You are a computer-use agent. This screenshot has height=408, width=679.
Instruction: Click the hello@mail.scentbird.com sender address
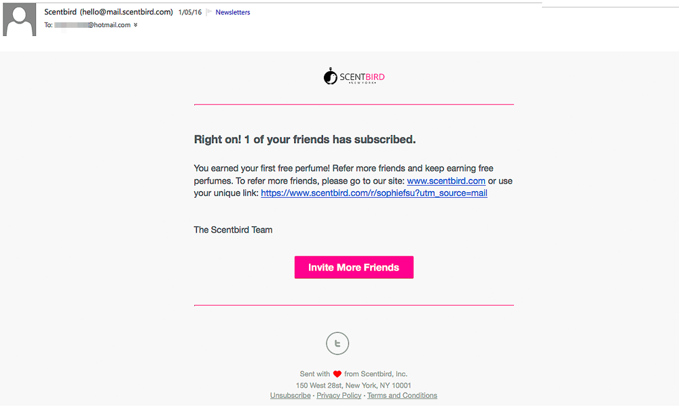coord(126,12)
